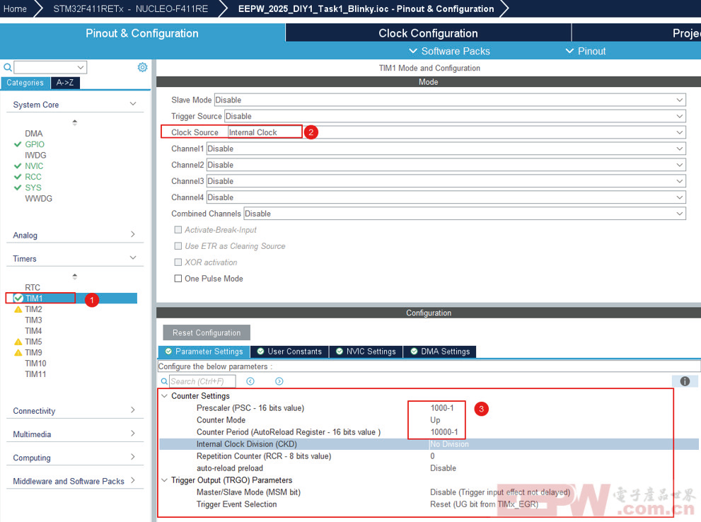Open the Channel2 dropdown

446,165
